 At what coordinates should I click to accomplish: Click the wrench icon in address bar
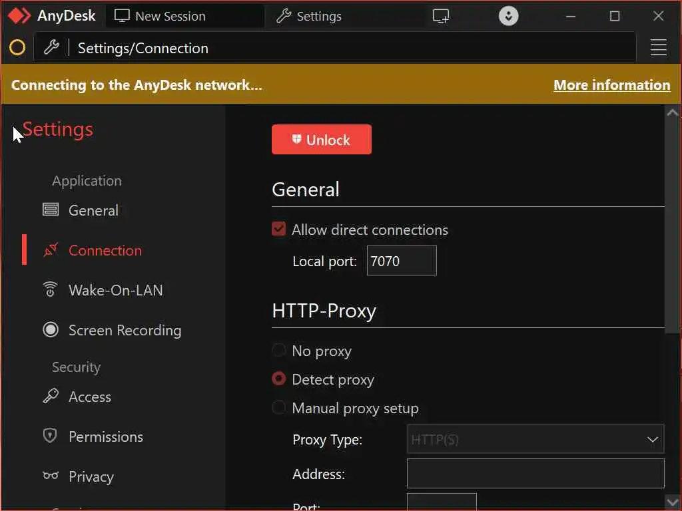point(51,47)
